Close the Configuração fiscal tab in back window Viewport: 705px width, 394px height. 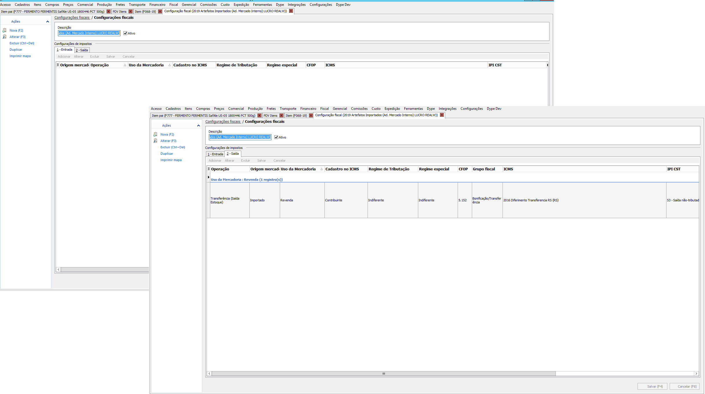[291, 11]
